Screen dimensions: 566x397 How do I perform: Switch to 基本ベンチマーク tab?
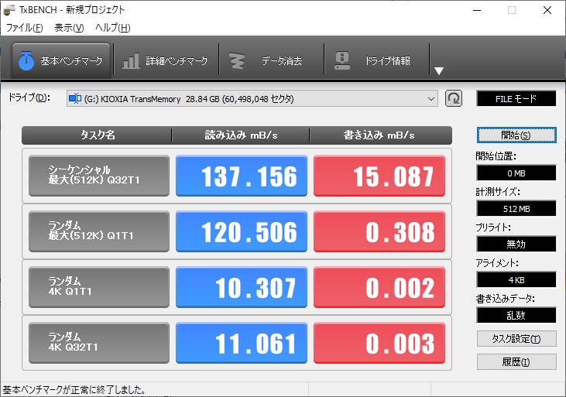tap(61, 60)
